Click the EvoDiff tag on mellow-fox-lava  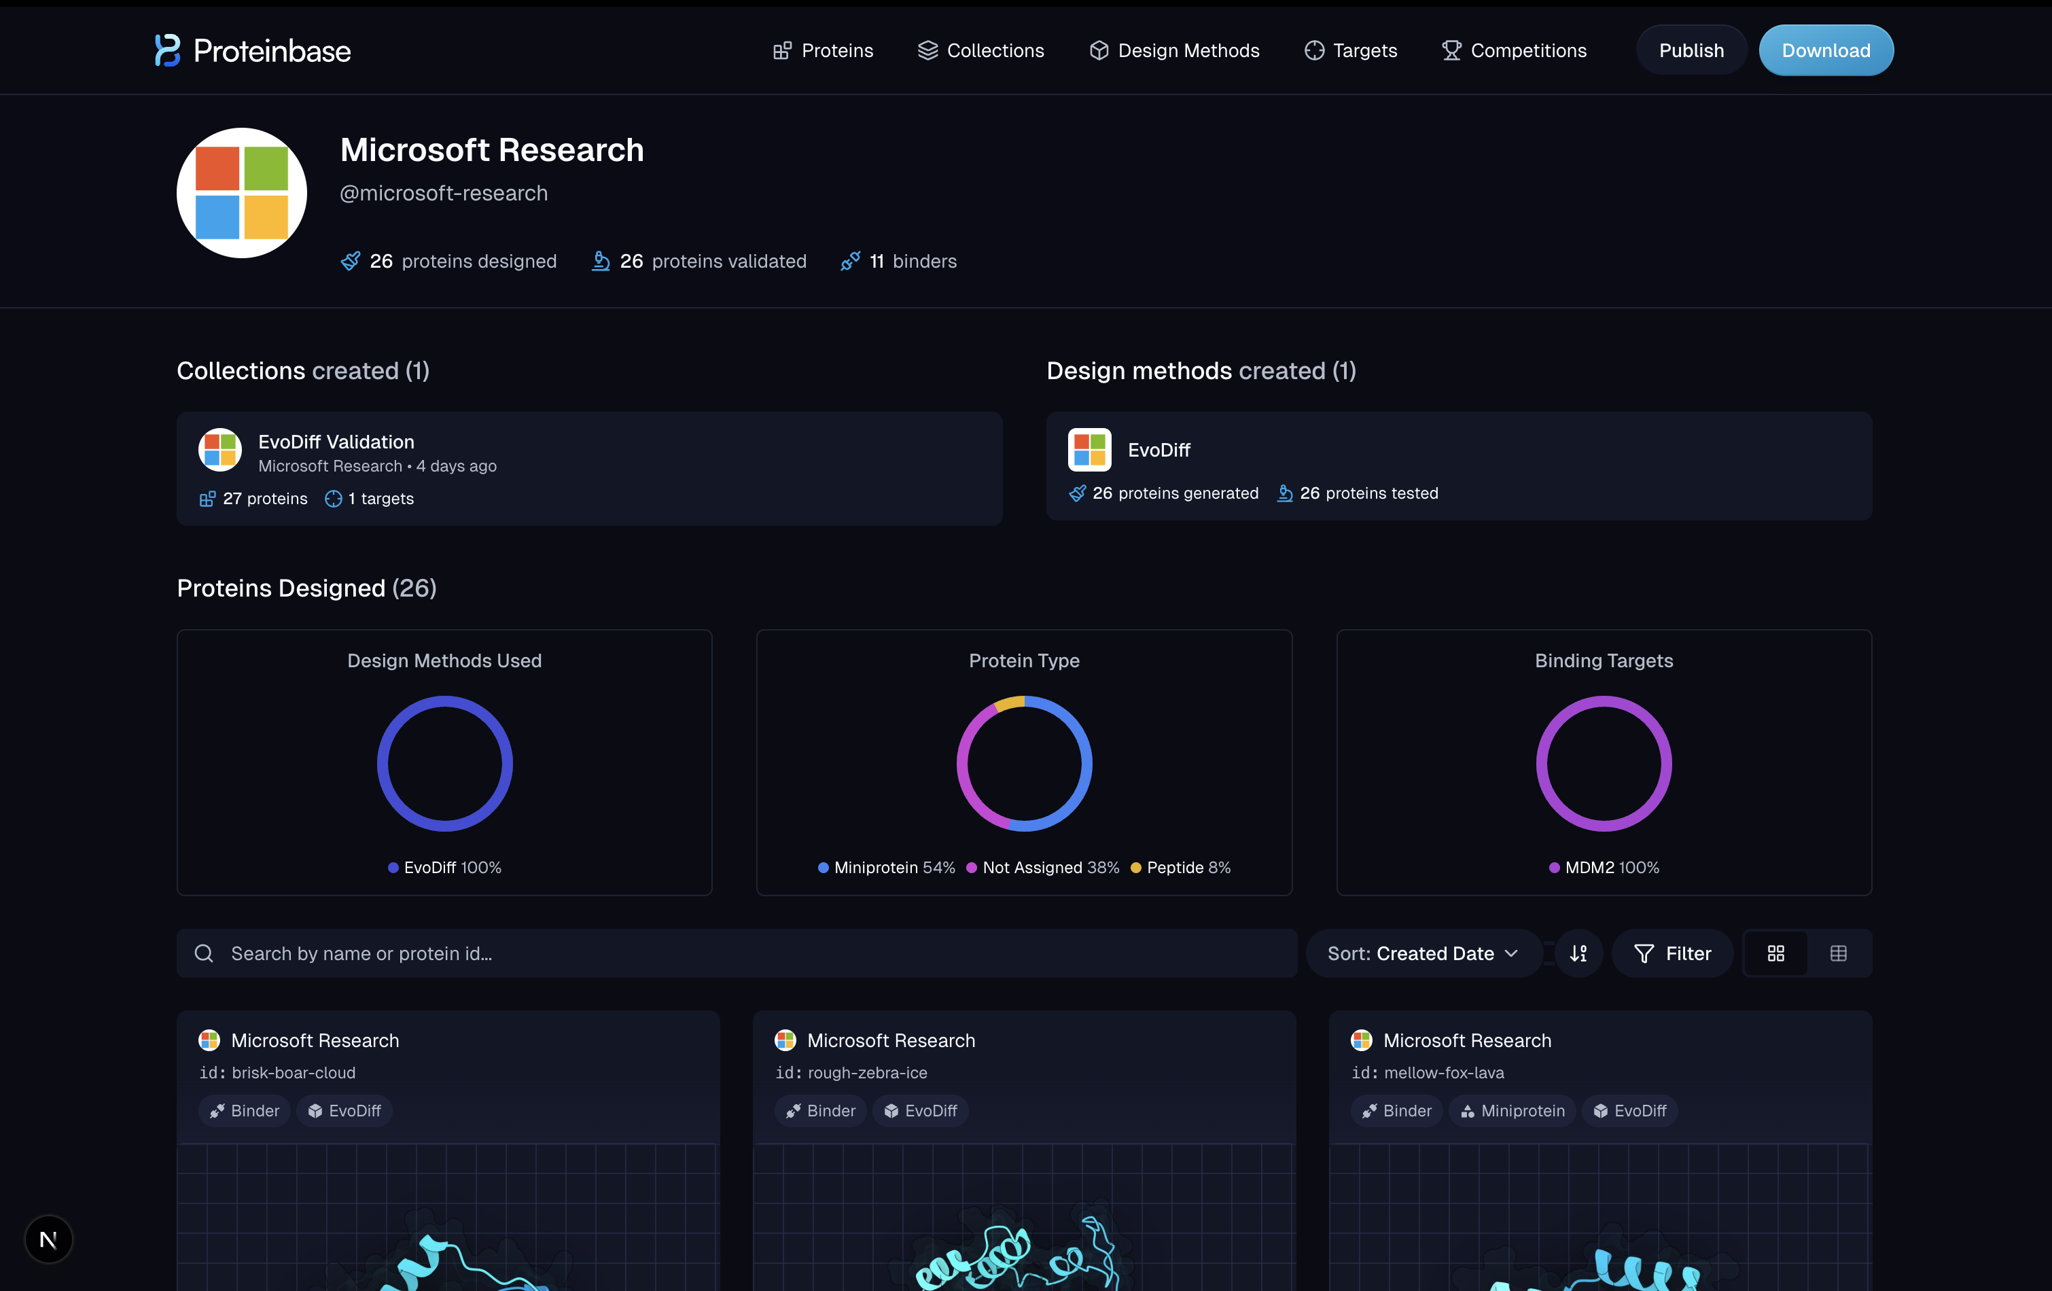click(x=1630, y=1110)
